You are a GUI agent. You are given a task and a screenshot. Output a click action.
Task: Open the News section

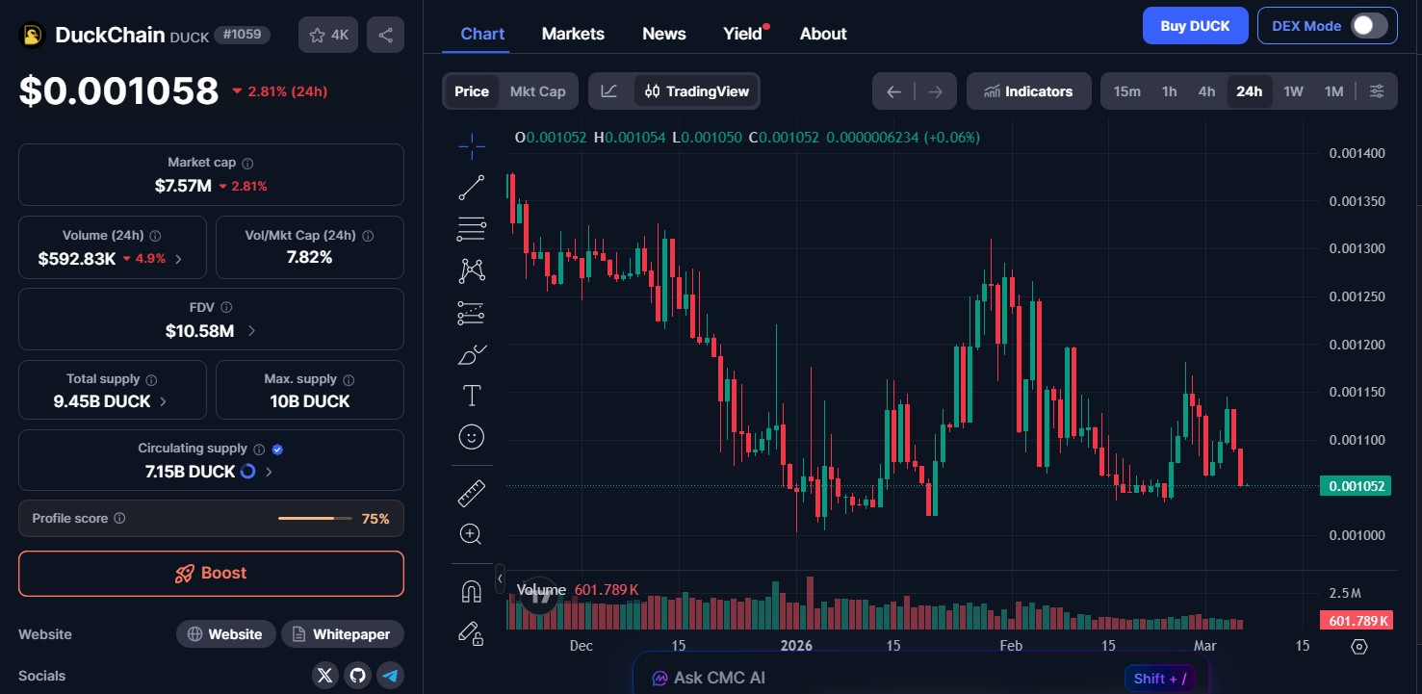click(x=663, y=33)
